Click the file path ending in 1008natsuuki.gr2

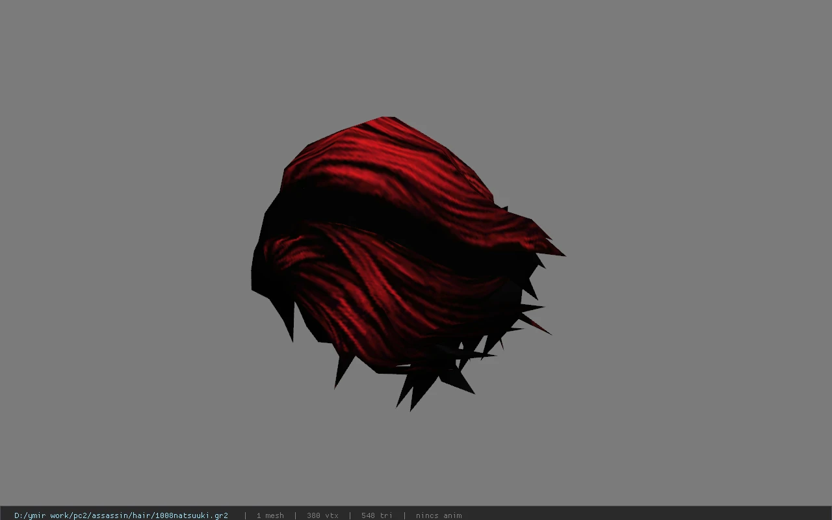pyautogui.click(x=121, y=515)
